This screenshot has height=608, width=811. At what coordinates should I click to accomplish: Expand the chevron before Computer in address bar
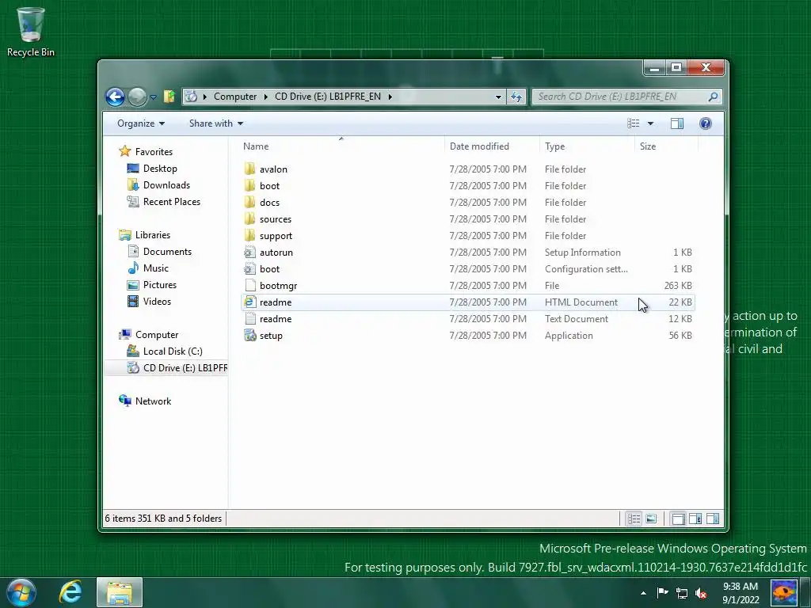[x=205, y=97]
